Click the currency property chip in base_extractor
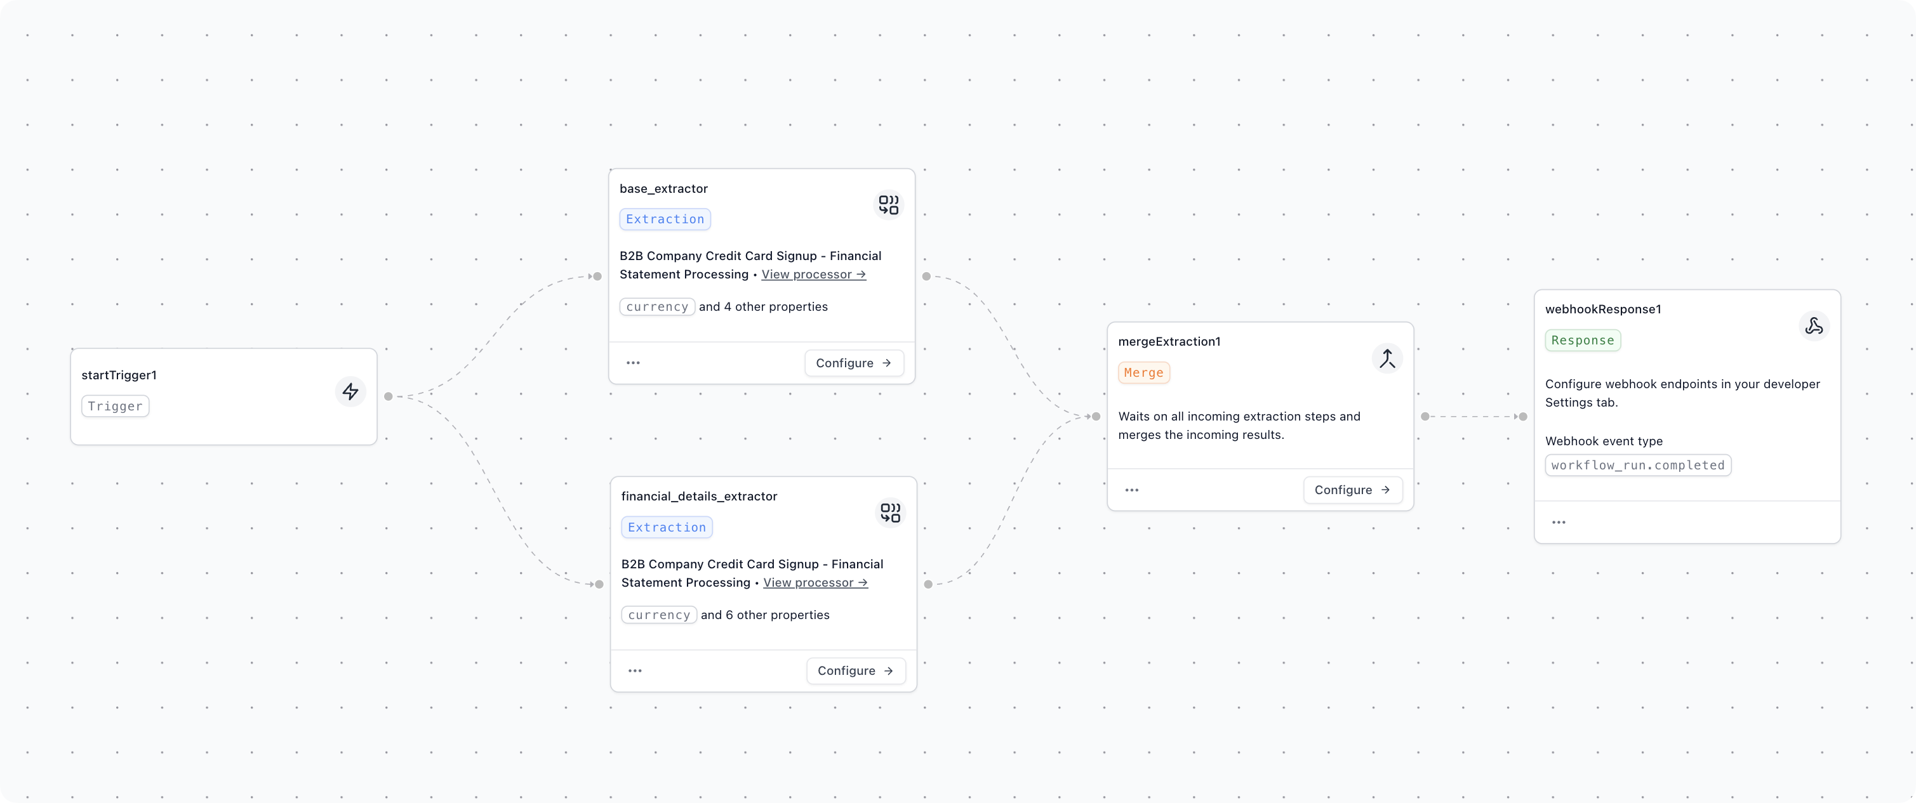 (657, 307)
